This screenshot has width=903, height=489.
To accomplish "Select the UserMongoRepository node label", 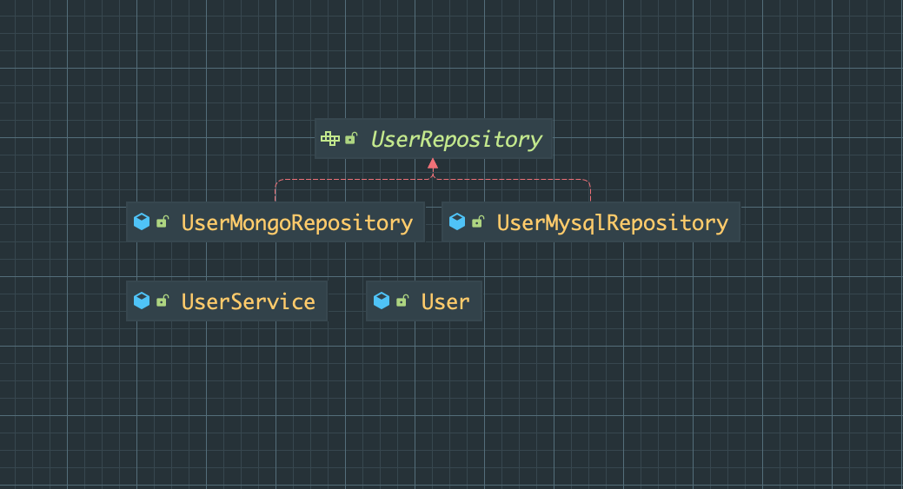I will [x=296, y=223].
